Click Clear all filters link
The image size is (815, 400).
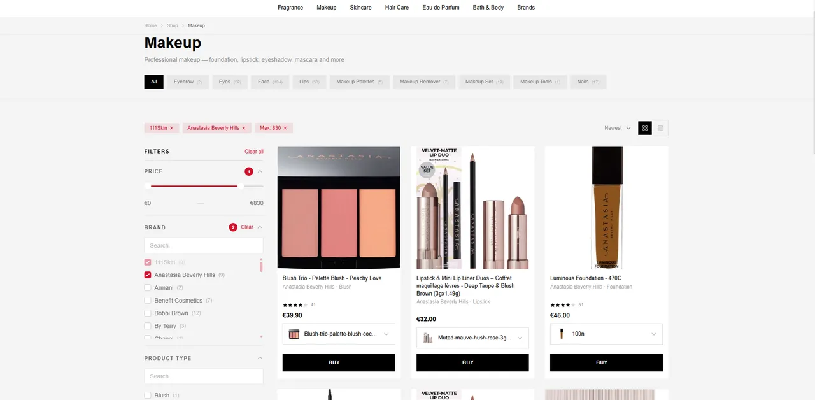[254, 152]
